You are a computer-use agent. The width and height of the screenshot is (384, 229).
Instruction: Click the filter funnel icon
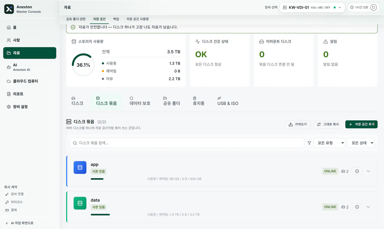tap(309, 143)
